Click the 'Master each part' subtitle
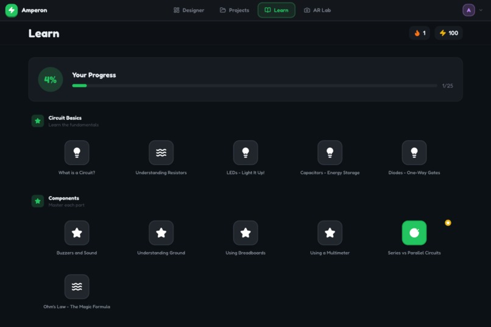 [x=66, y=205]
